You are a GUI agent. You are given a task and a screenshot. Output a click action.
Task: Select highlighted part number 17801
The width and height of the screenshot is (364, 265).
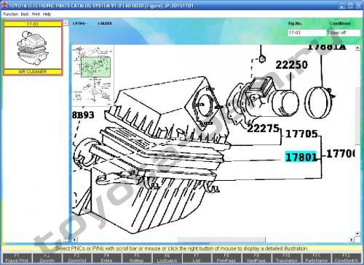pos(301,157)
